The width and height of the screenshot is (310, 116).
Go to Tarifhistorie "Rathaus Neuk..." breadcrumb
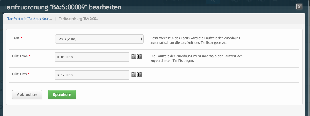pyautogui.click(x=30, y=19)
